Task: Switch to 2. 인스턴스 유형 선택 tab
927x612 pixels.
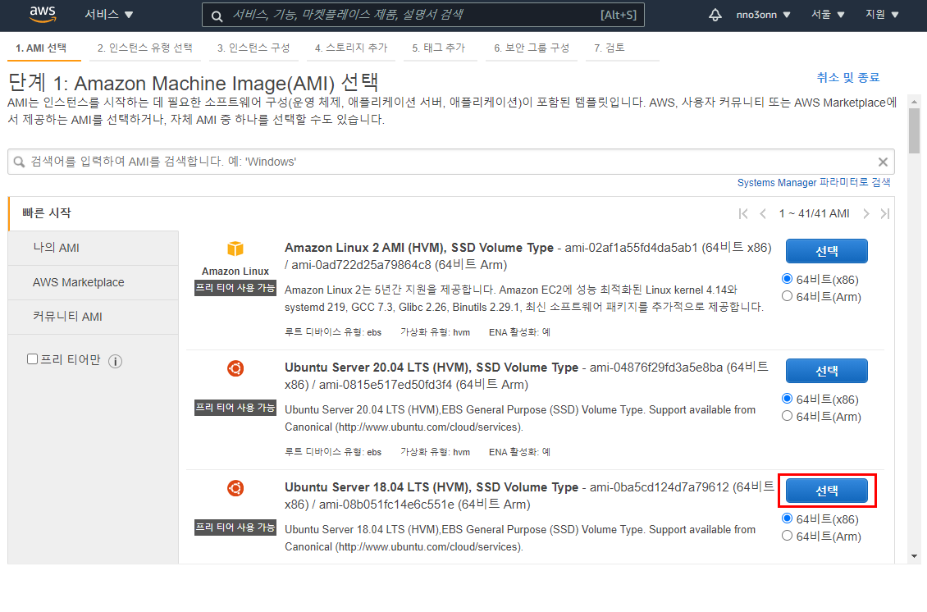Action: click(145, 48)
